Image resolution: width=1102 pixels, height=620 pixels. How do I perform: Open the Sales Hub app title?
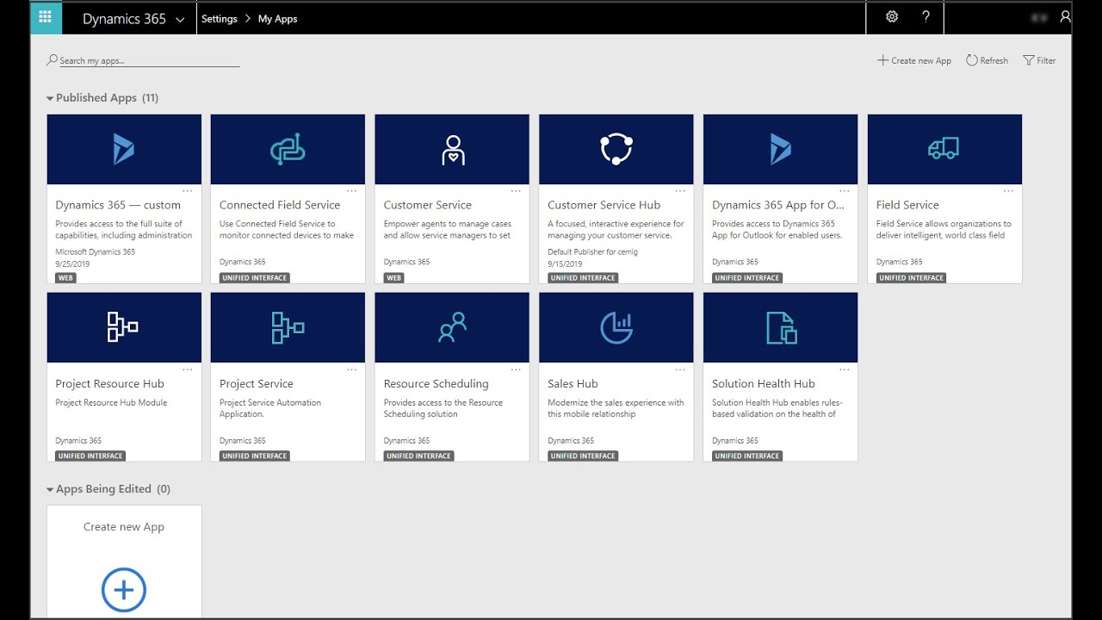coord(573,384)
